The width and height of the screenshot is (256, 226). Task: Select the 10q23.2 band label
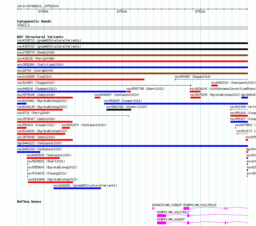click(x=23, y=25)
